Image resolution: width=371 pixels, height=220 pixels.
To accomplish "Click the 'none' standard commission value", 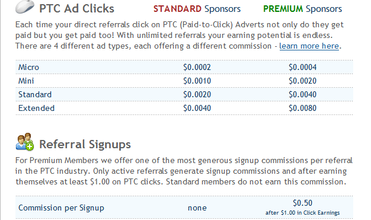I will 197,208.
